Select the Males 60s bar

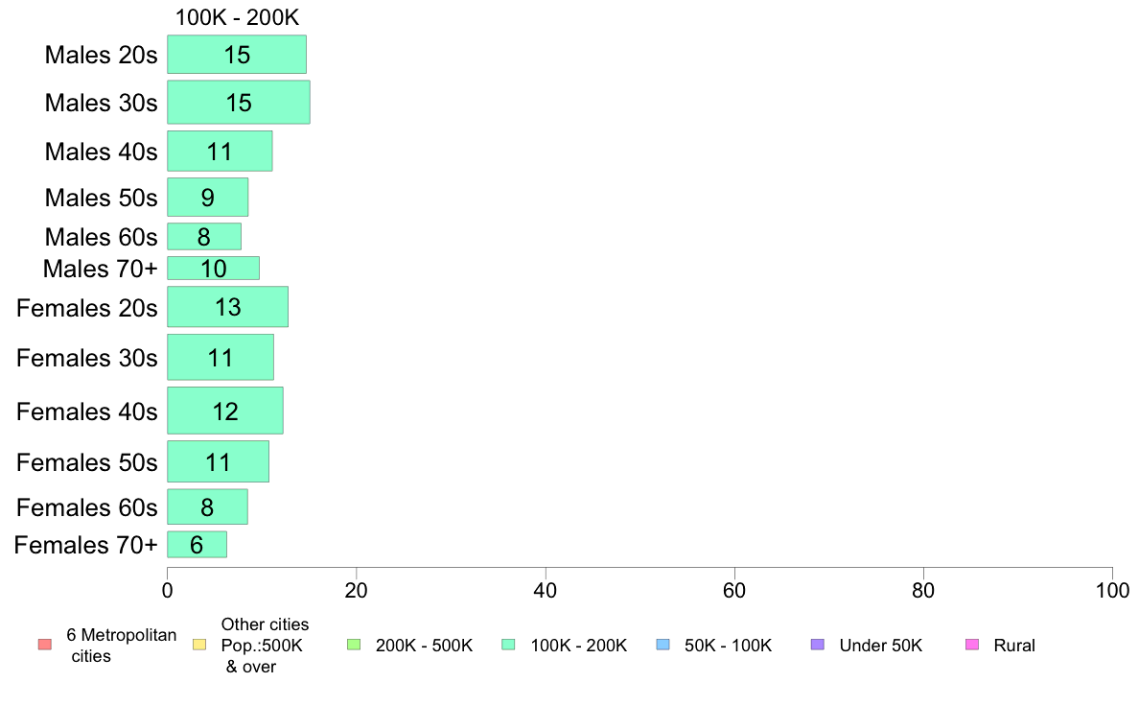(204, 236)
